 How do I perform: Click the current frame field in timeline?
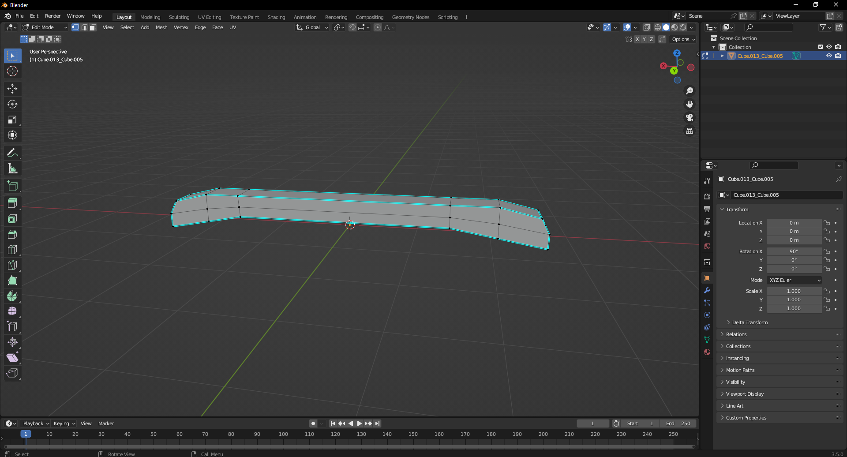click(x=593, y=423)
